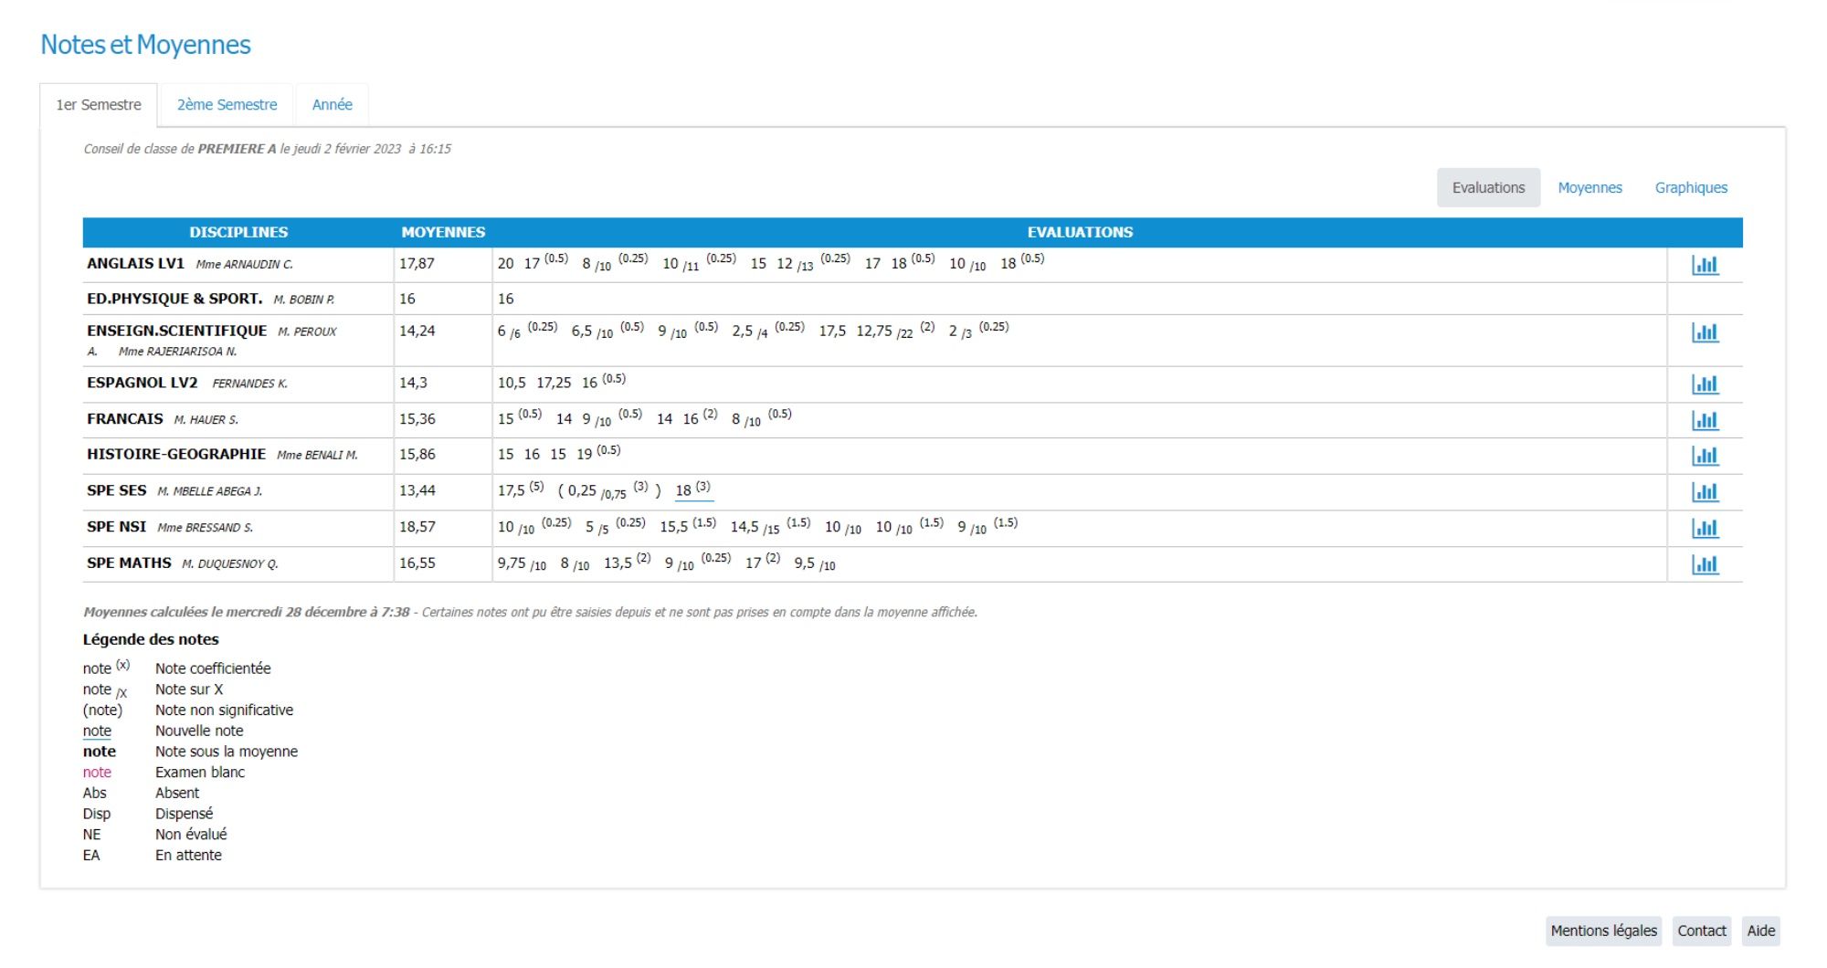Open the 1er Semestre tab
This screenshot has width=1827, height=968.
(99, 105)
